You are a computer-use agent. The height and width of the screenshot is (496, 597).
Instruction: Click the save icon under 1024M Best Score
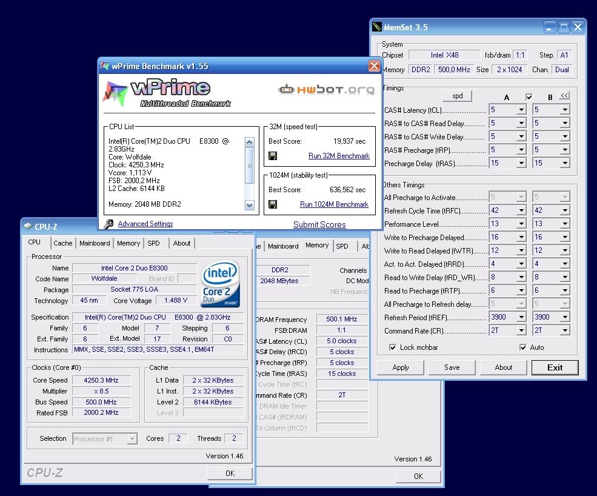pyautogui.click(x=273, y=204)
